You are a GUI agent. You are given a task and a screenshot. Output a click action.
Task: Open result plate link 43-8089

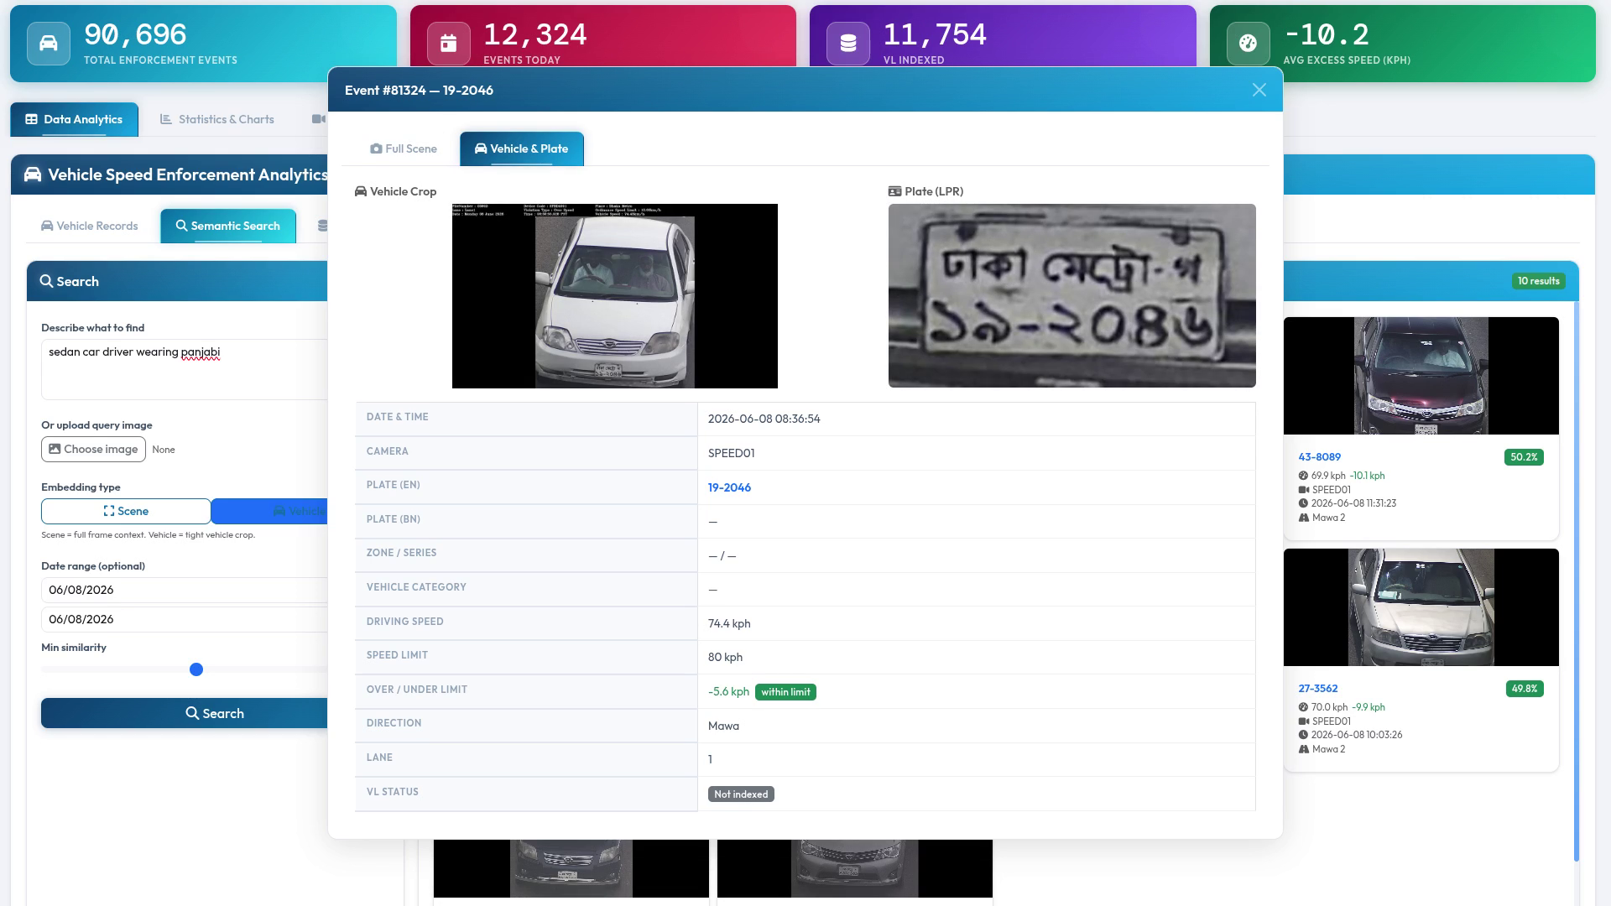pos(1319,457)
